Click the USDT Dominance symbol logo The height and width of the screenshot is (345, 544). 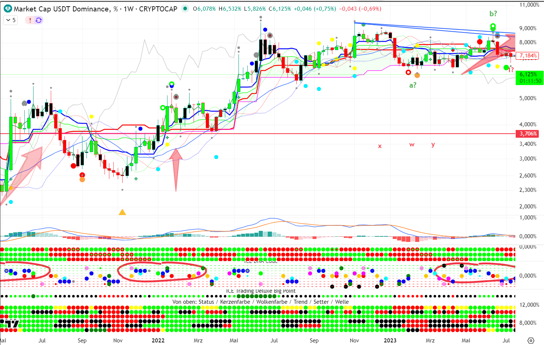[x=7, y=9]
